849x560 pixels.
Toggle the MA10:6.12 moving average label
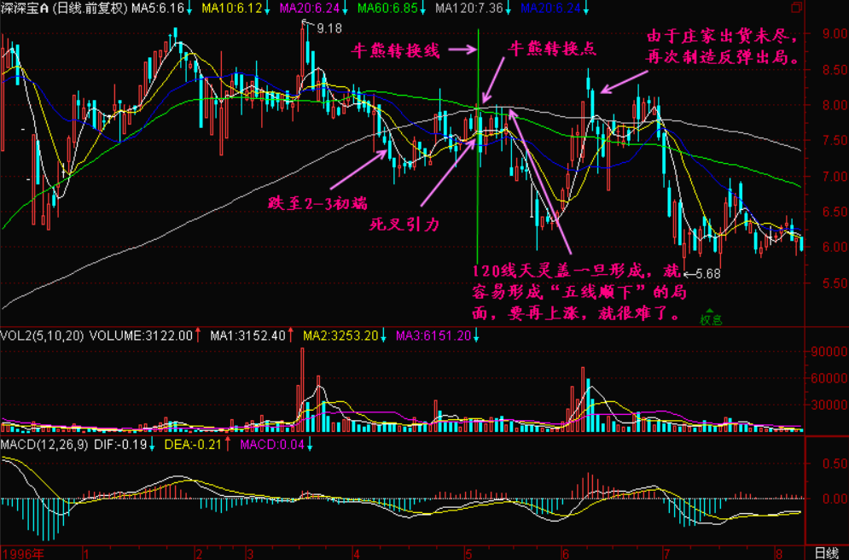click(211, 9)
